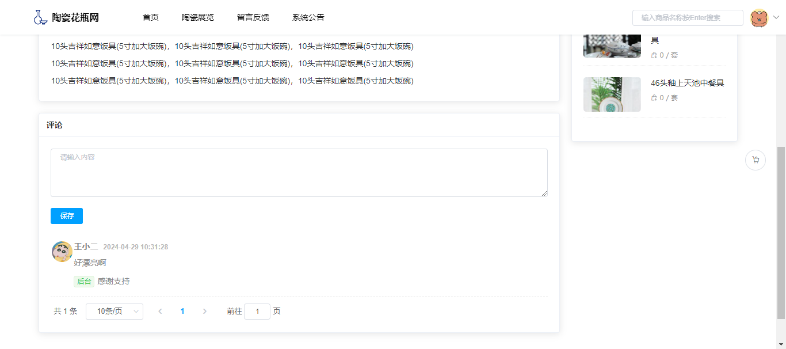Click the reply text 感谢支持

click(113, 282)
